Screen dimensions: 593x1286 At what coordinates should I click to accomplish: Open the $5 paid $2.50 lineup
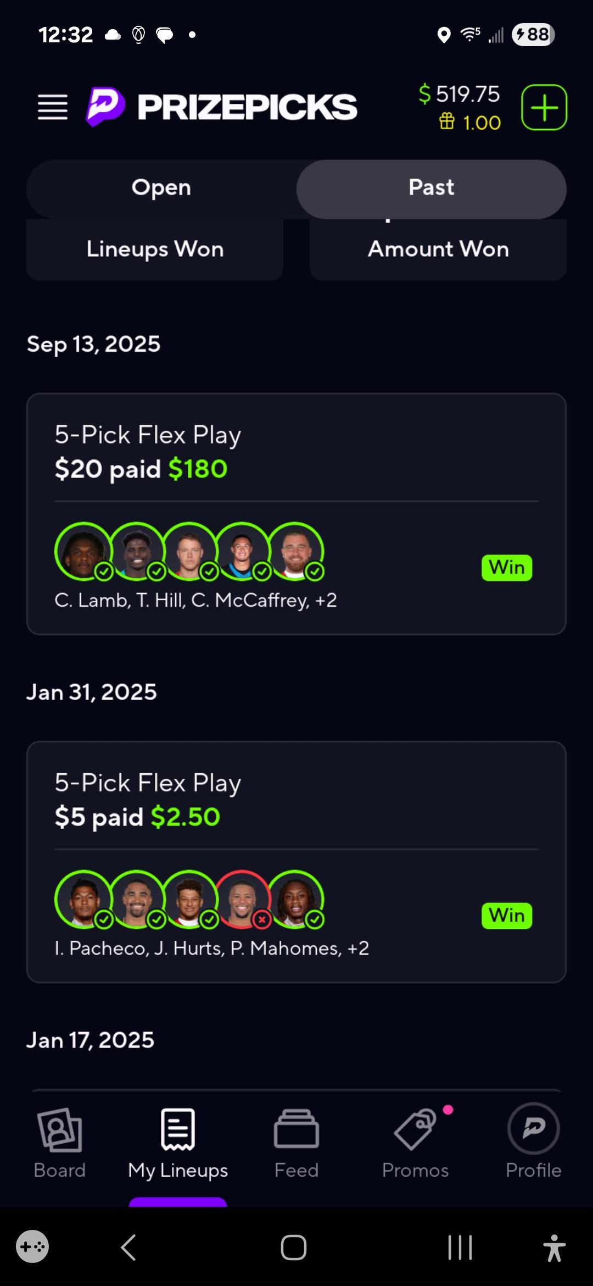tap(296, 862)
